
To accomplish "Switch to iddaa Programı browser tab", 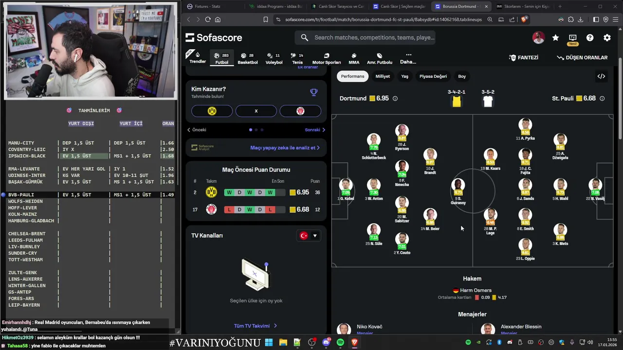I will pyautogui.click(x=275, y=6).
